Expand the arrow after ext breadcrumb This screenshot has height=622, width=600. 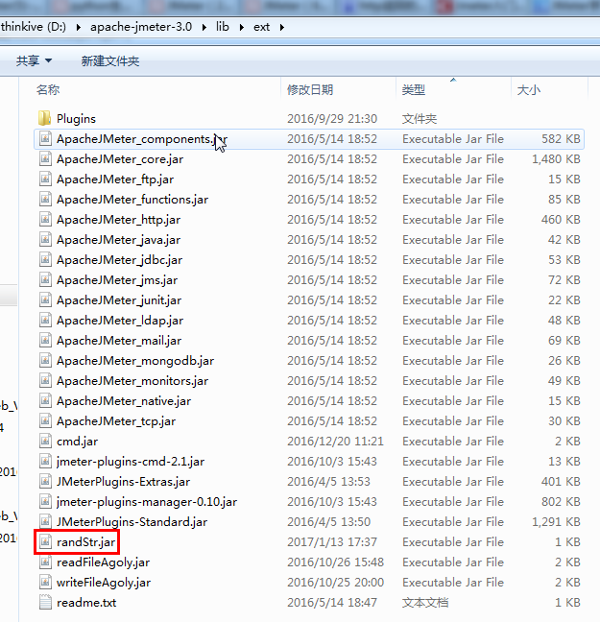[x=281, y=27]
